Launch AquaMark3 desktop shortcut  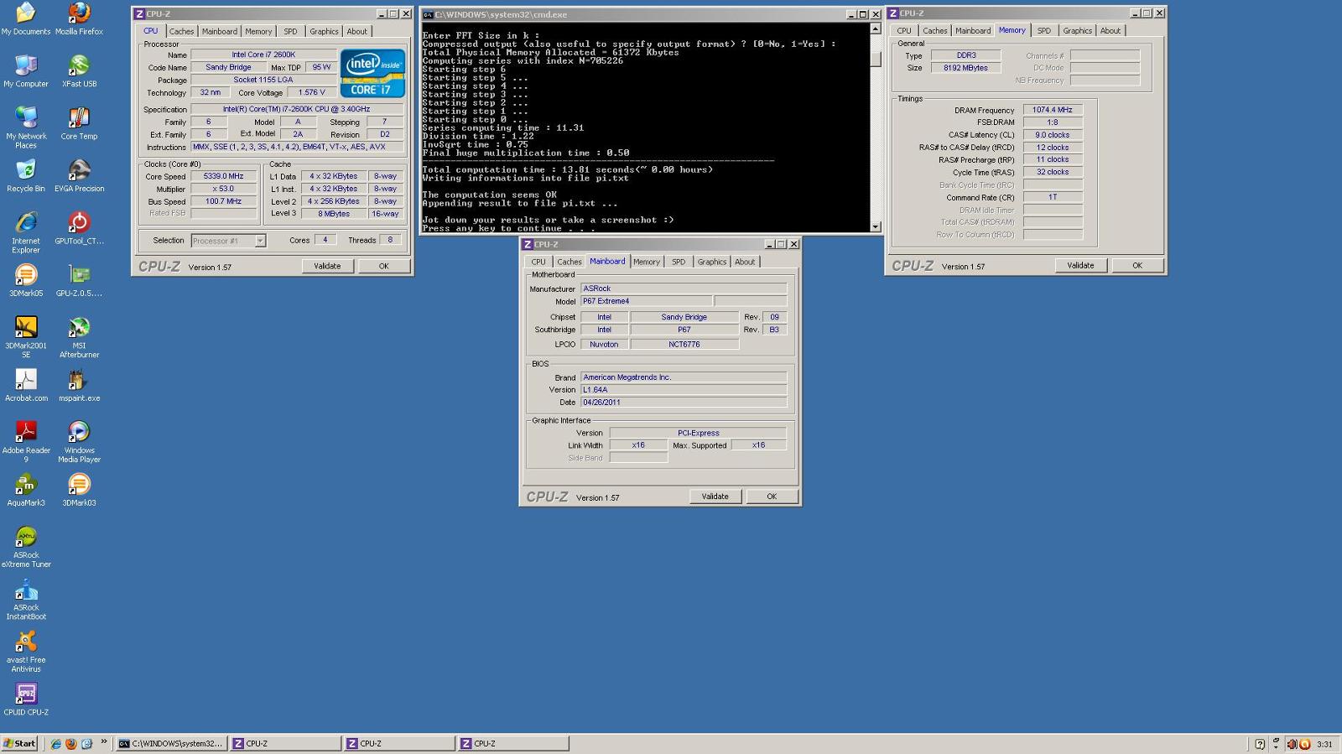click(x=25, y=491)
